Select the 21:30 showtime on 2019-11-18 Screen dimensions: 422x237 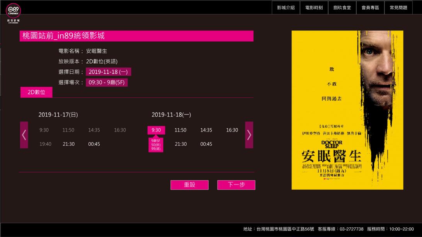point(180,144)
